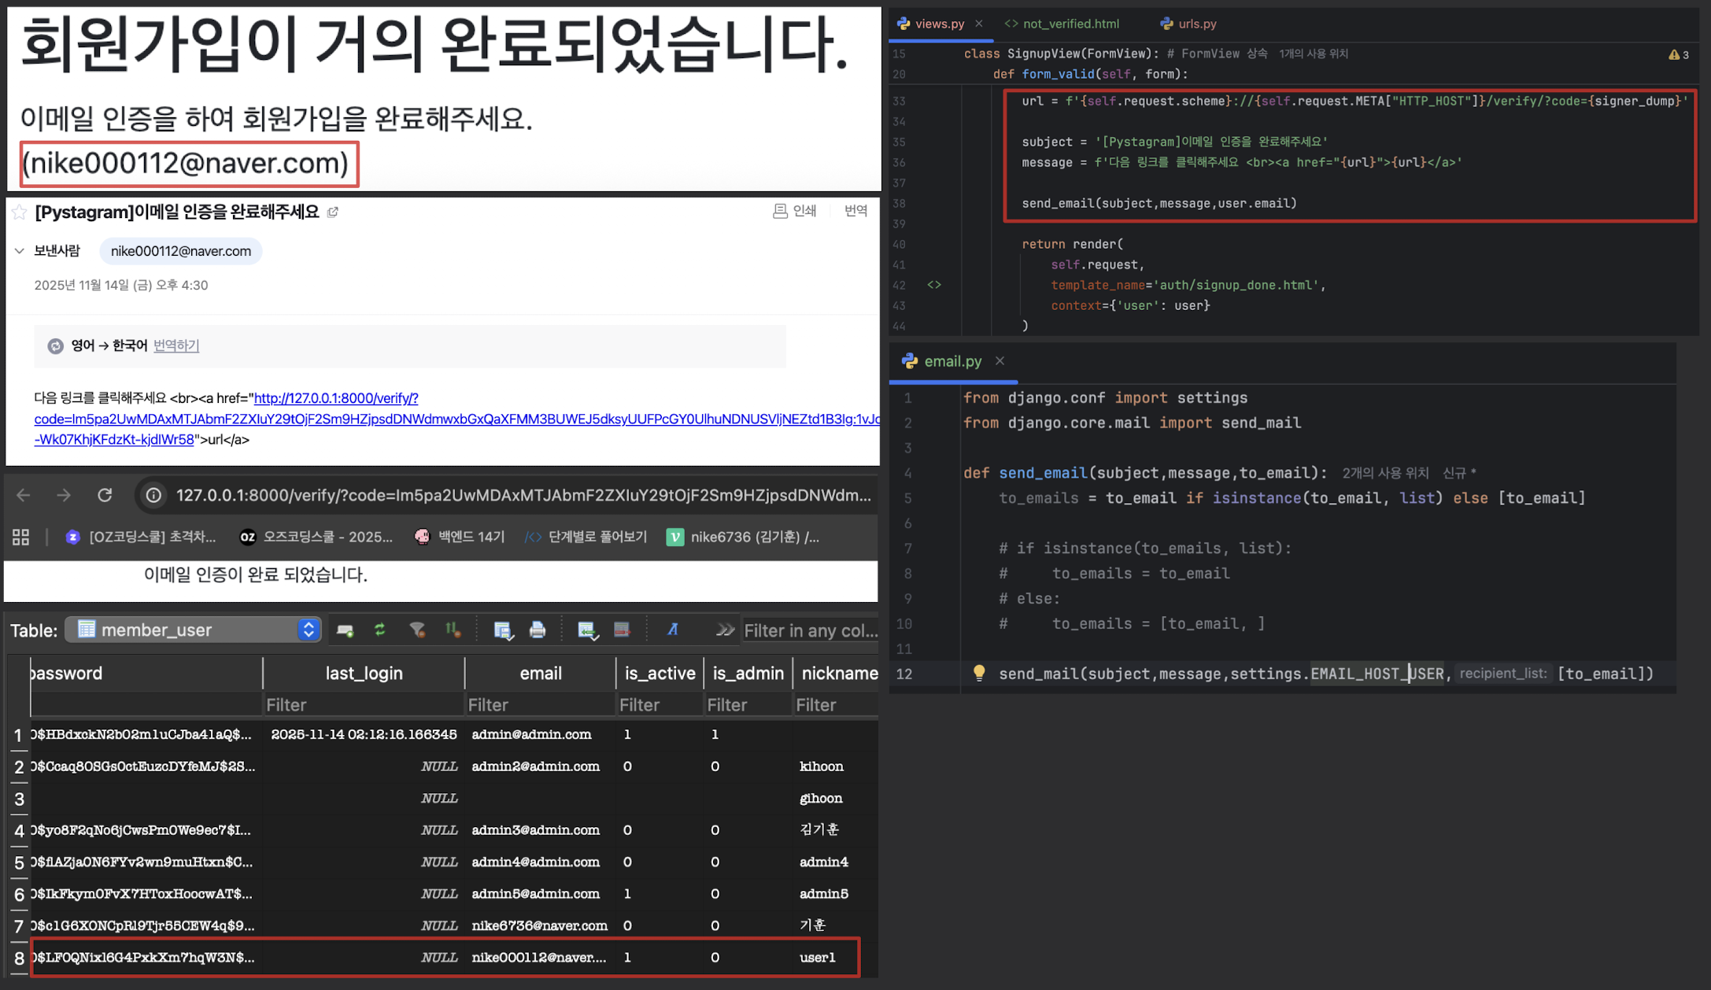Click the print table icon
This screenshot has width=1711, height=990.
click(538, 630)
